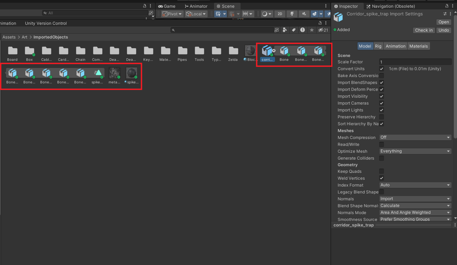Open the Animator window tab

196,6
